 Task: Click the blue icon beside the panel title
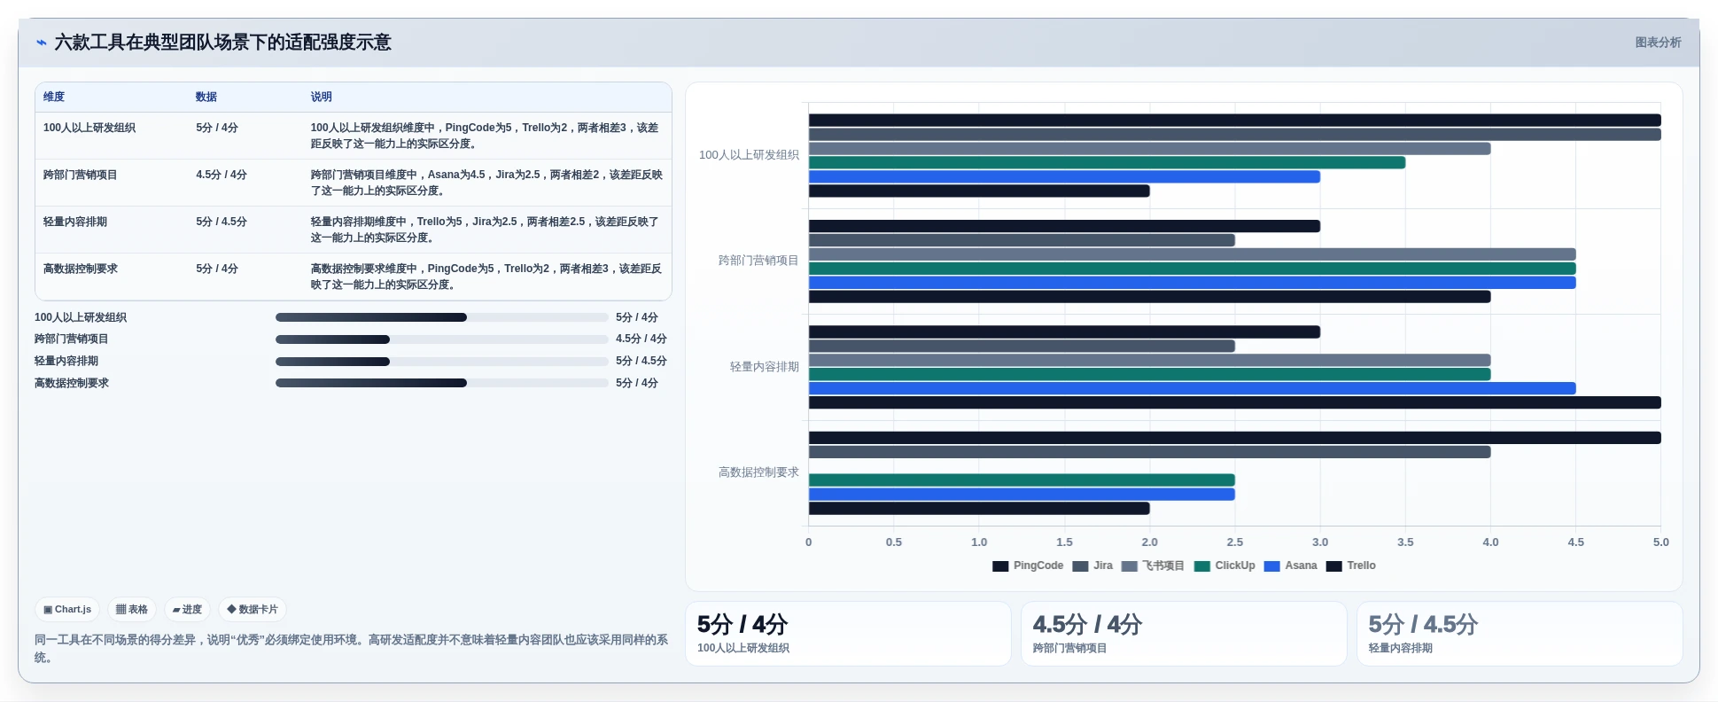click(x=41, y=43)
